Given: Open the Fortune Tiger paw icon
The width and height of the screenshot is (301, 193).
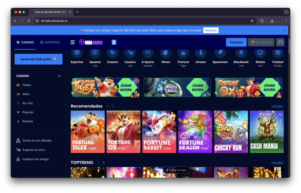Looking at the screenshot, I should (183, 53).
